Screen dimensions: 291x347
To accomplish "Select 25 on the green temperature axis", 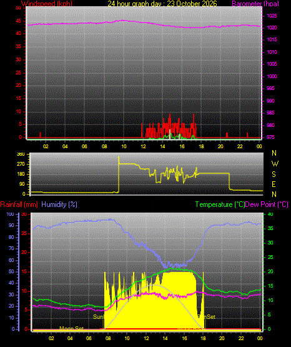I will [x=270, y=257].
